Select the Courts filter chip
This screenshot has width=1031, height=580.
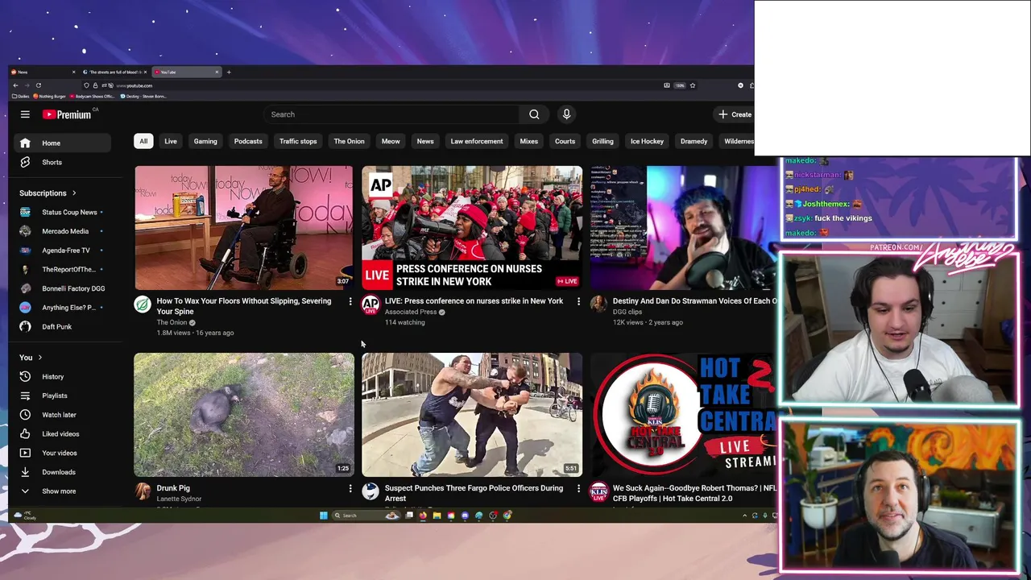pos(565,141)
